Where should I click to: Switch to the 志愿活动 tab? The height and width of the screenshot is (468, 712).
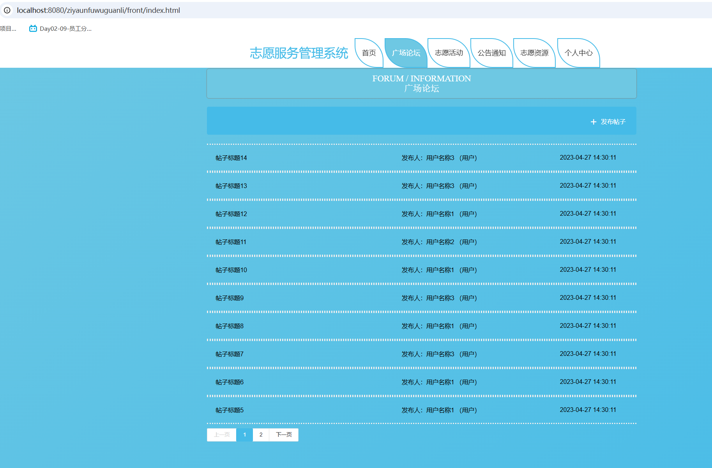[449, 53]
